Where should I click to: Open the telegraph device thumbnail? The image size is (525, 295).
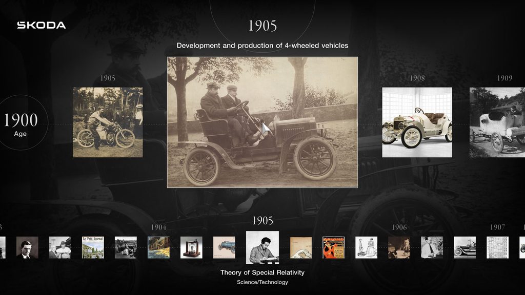coord(191,247)
